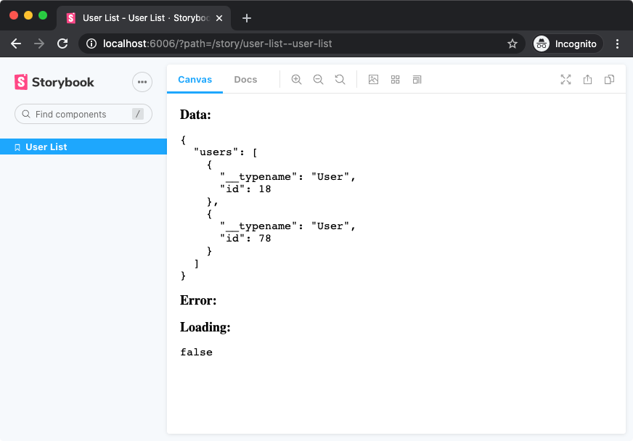
Task: Click the "users": [ line
Action: tap(226, 152)
